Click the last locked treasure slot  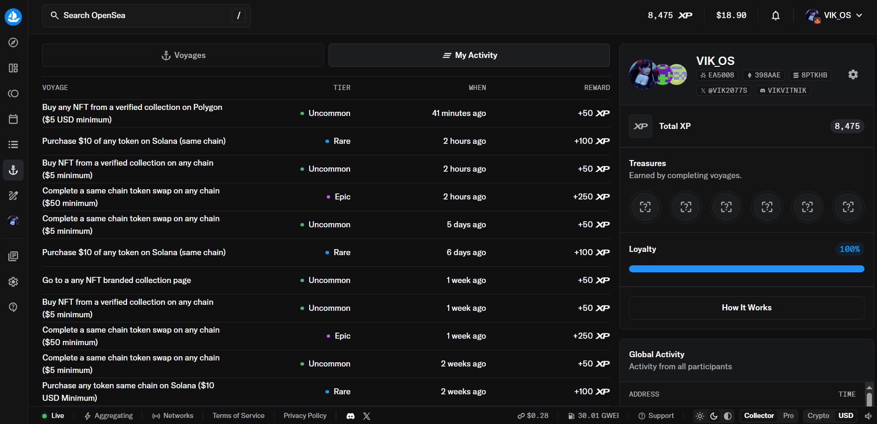coord(848,207)
